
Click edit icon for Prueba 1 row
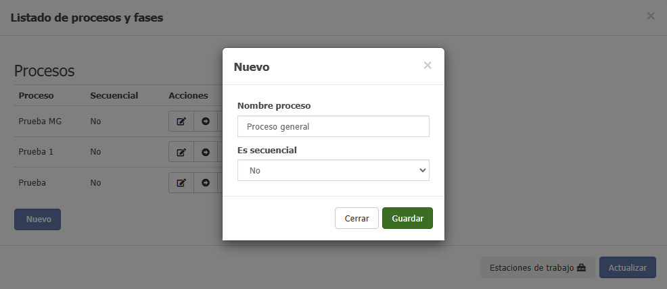tap(181, 152)
